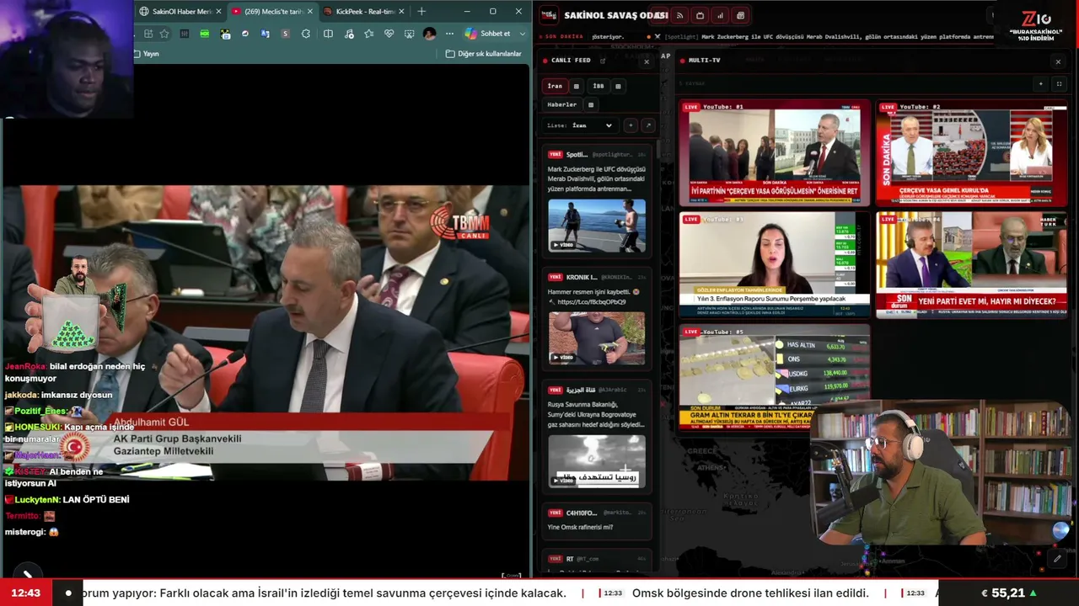Open the bar chart icon in header
1079x606 pixels.
click(x=720, y=15)
